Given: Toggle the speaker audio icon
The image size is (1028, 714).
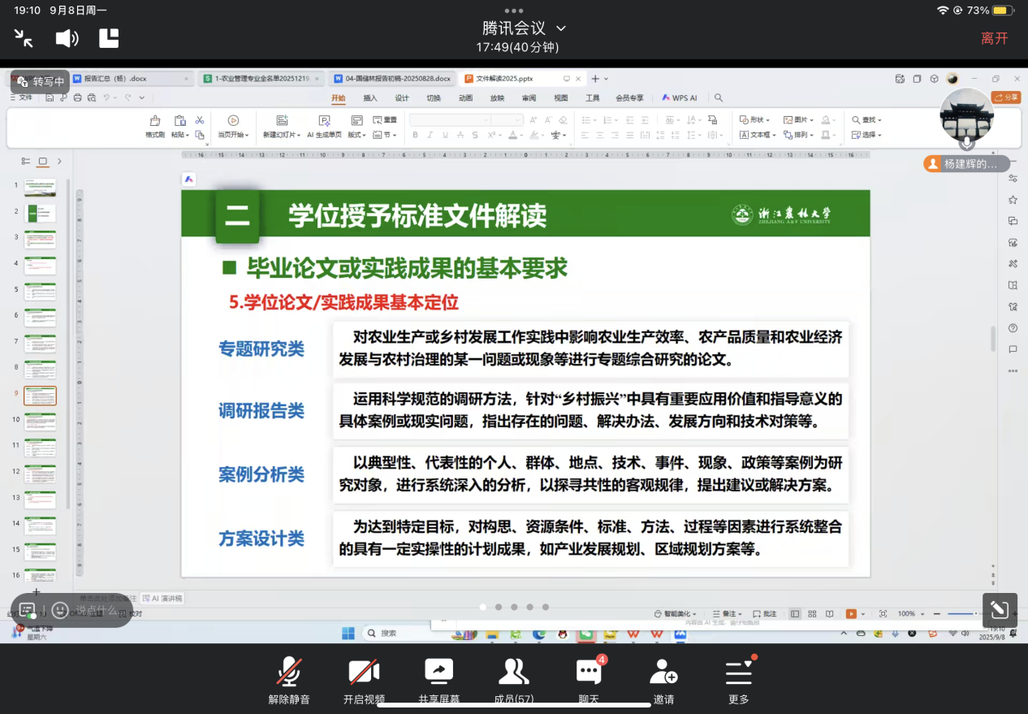Looking at the screenshot, I should click(67, 38).
